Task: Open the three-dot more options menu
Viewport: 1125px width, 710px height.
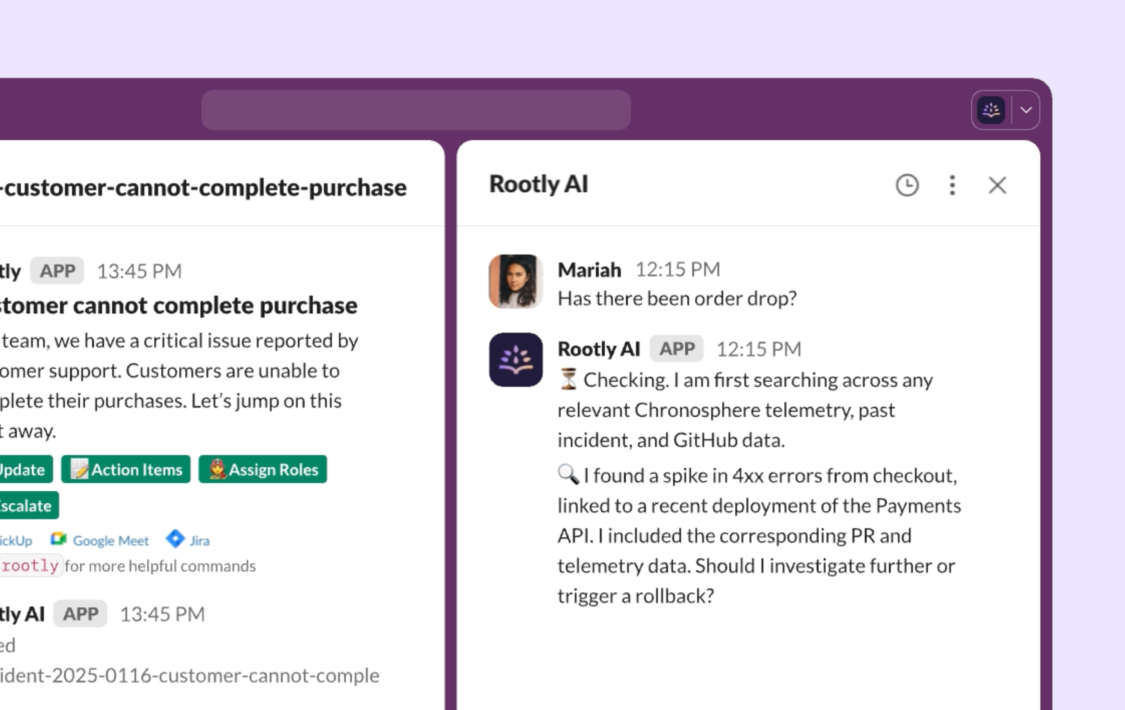Action: click(952, 185)
